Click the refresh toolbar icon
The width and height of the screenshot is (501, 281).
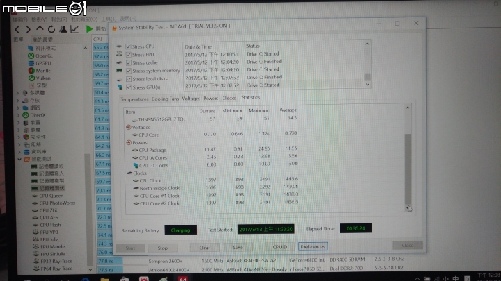point(51,29)
